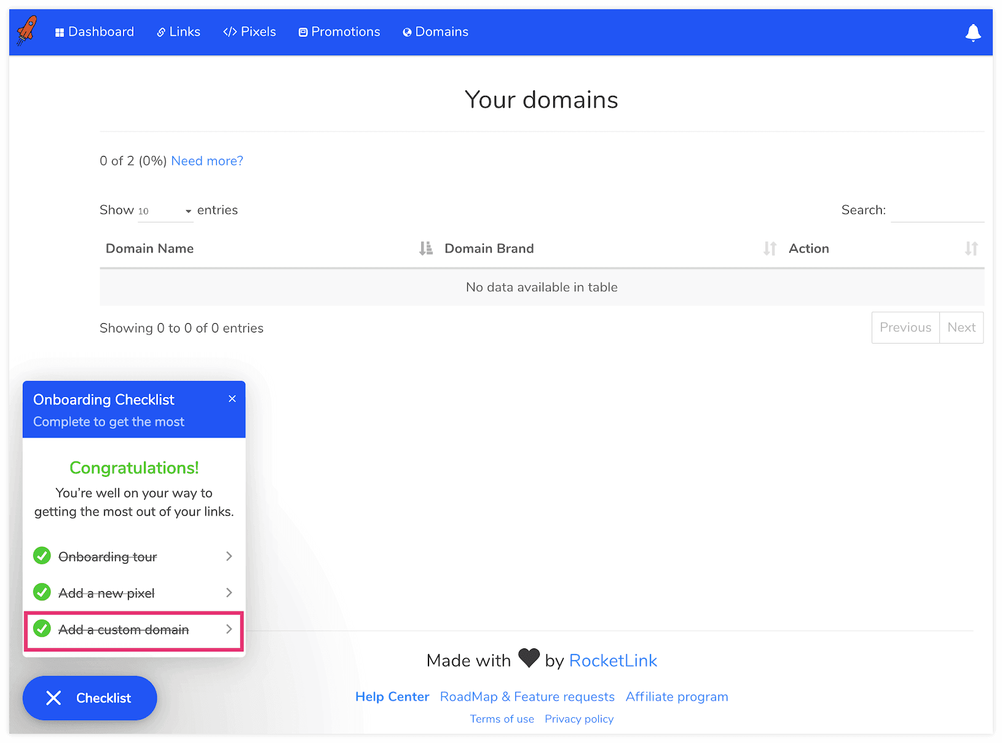Select the Add a new pixel item

(x=134, y=592)
